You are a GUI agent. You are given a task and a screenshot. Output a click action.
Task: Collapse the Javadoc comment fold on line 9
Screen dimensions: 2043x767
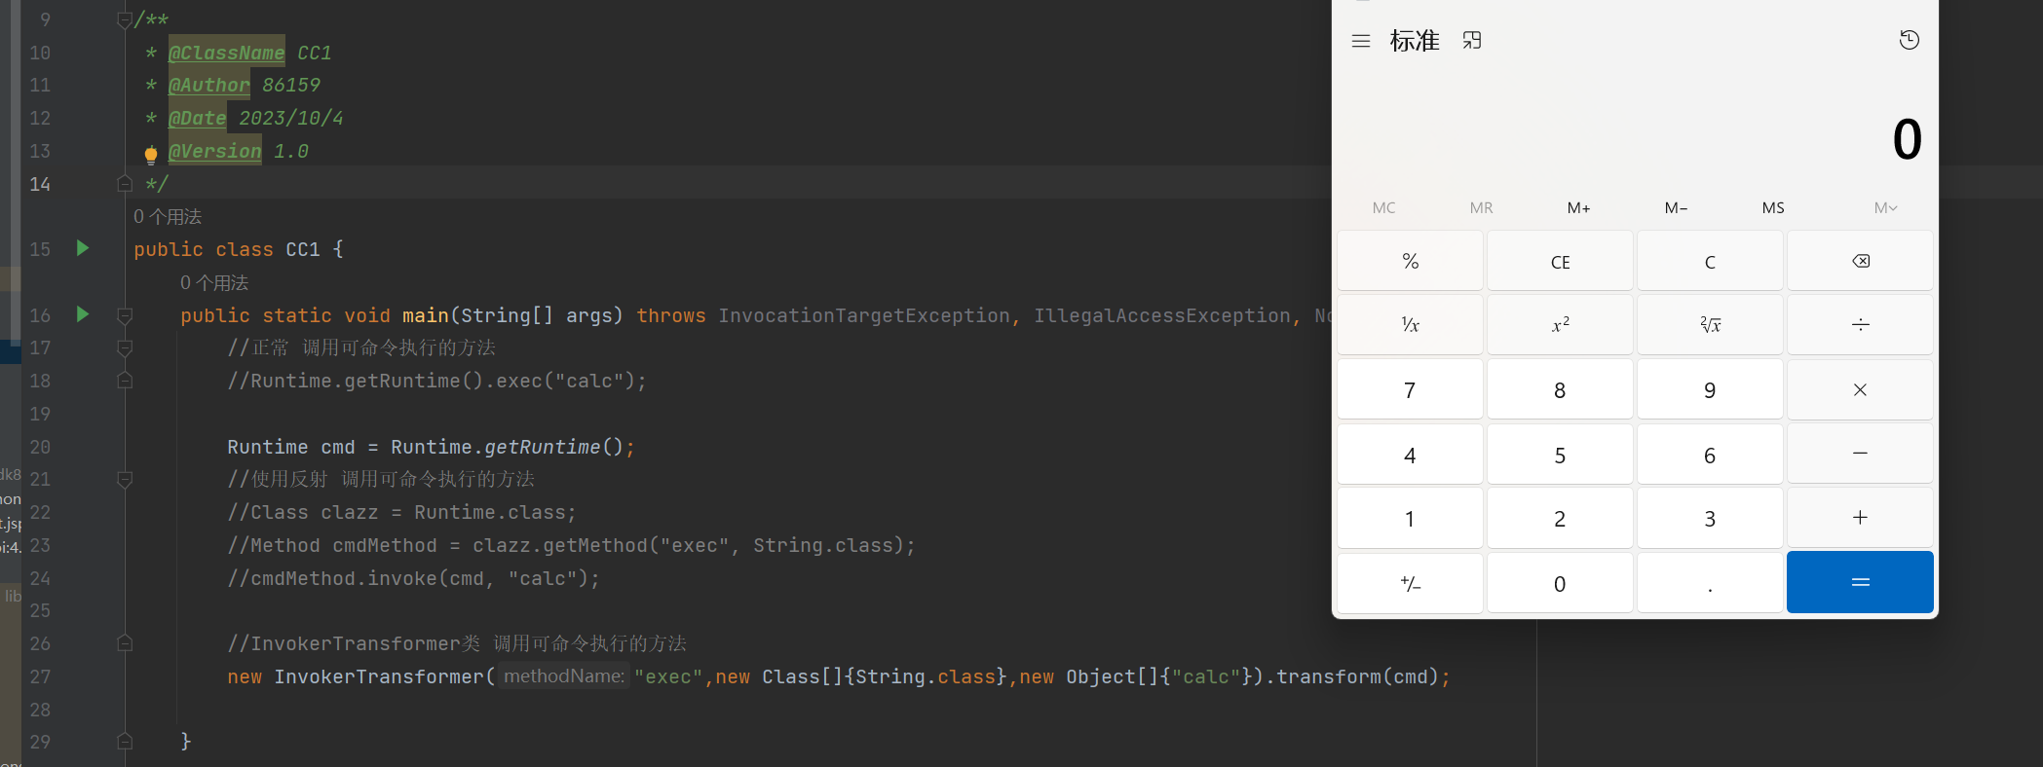(125, 19)
